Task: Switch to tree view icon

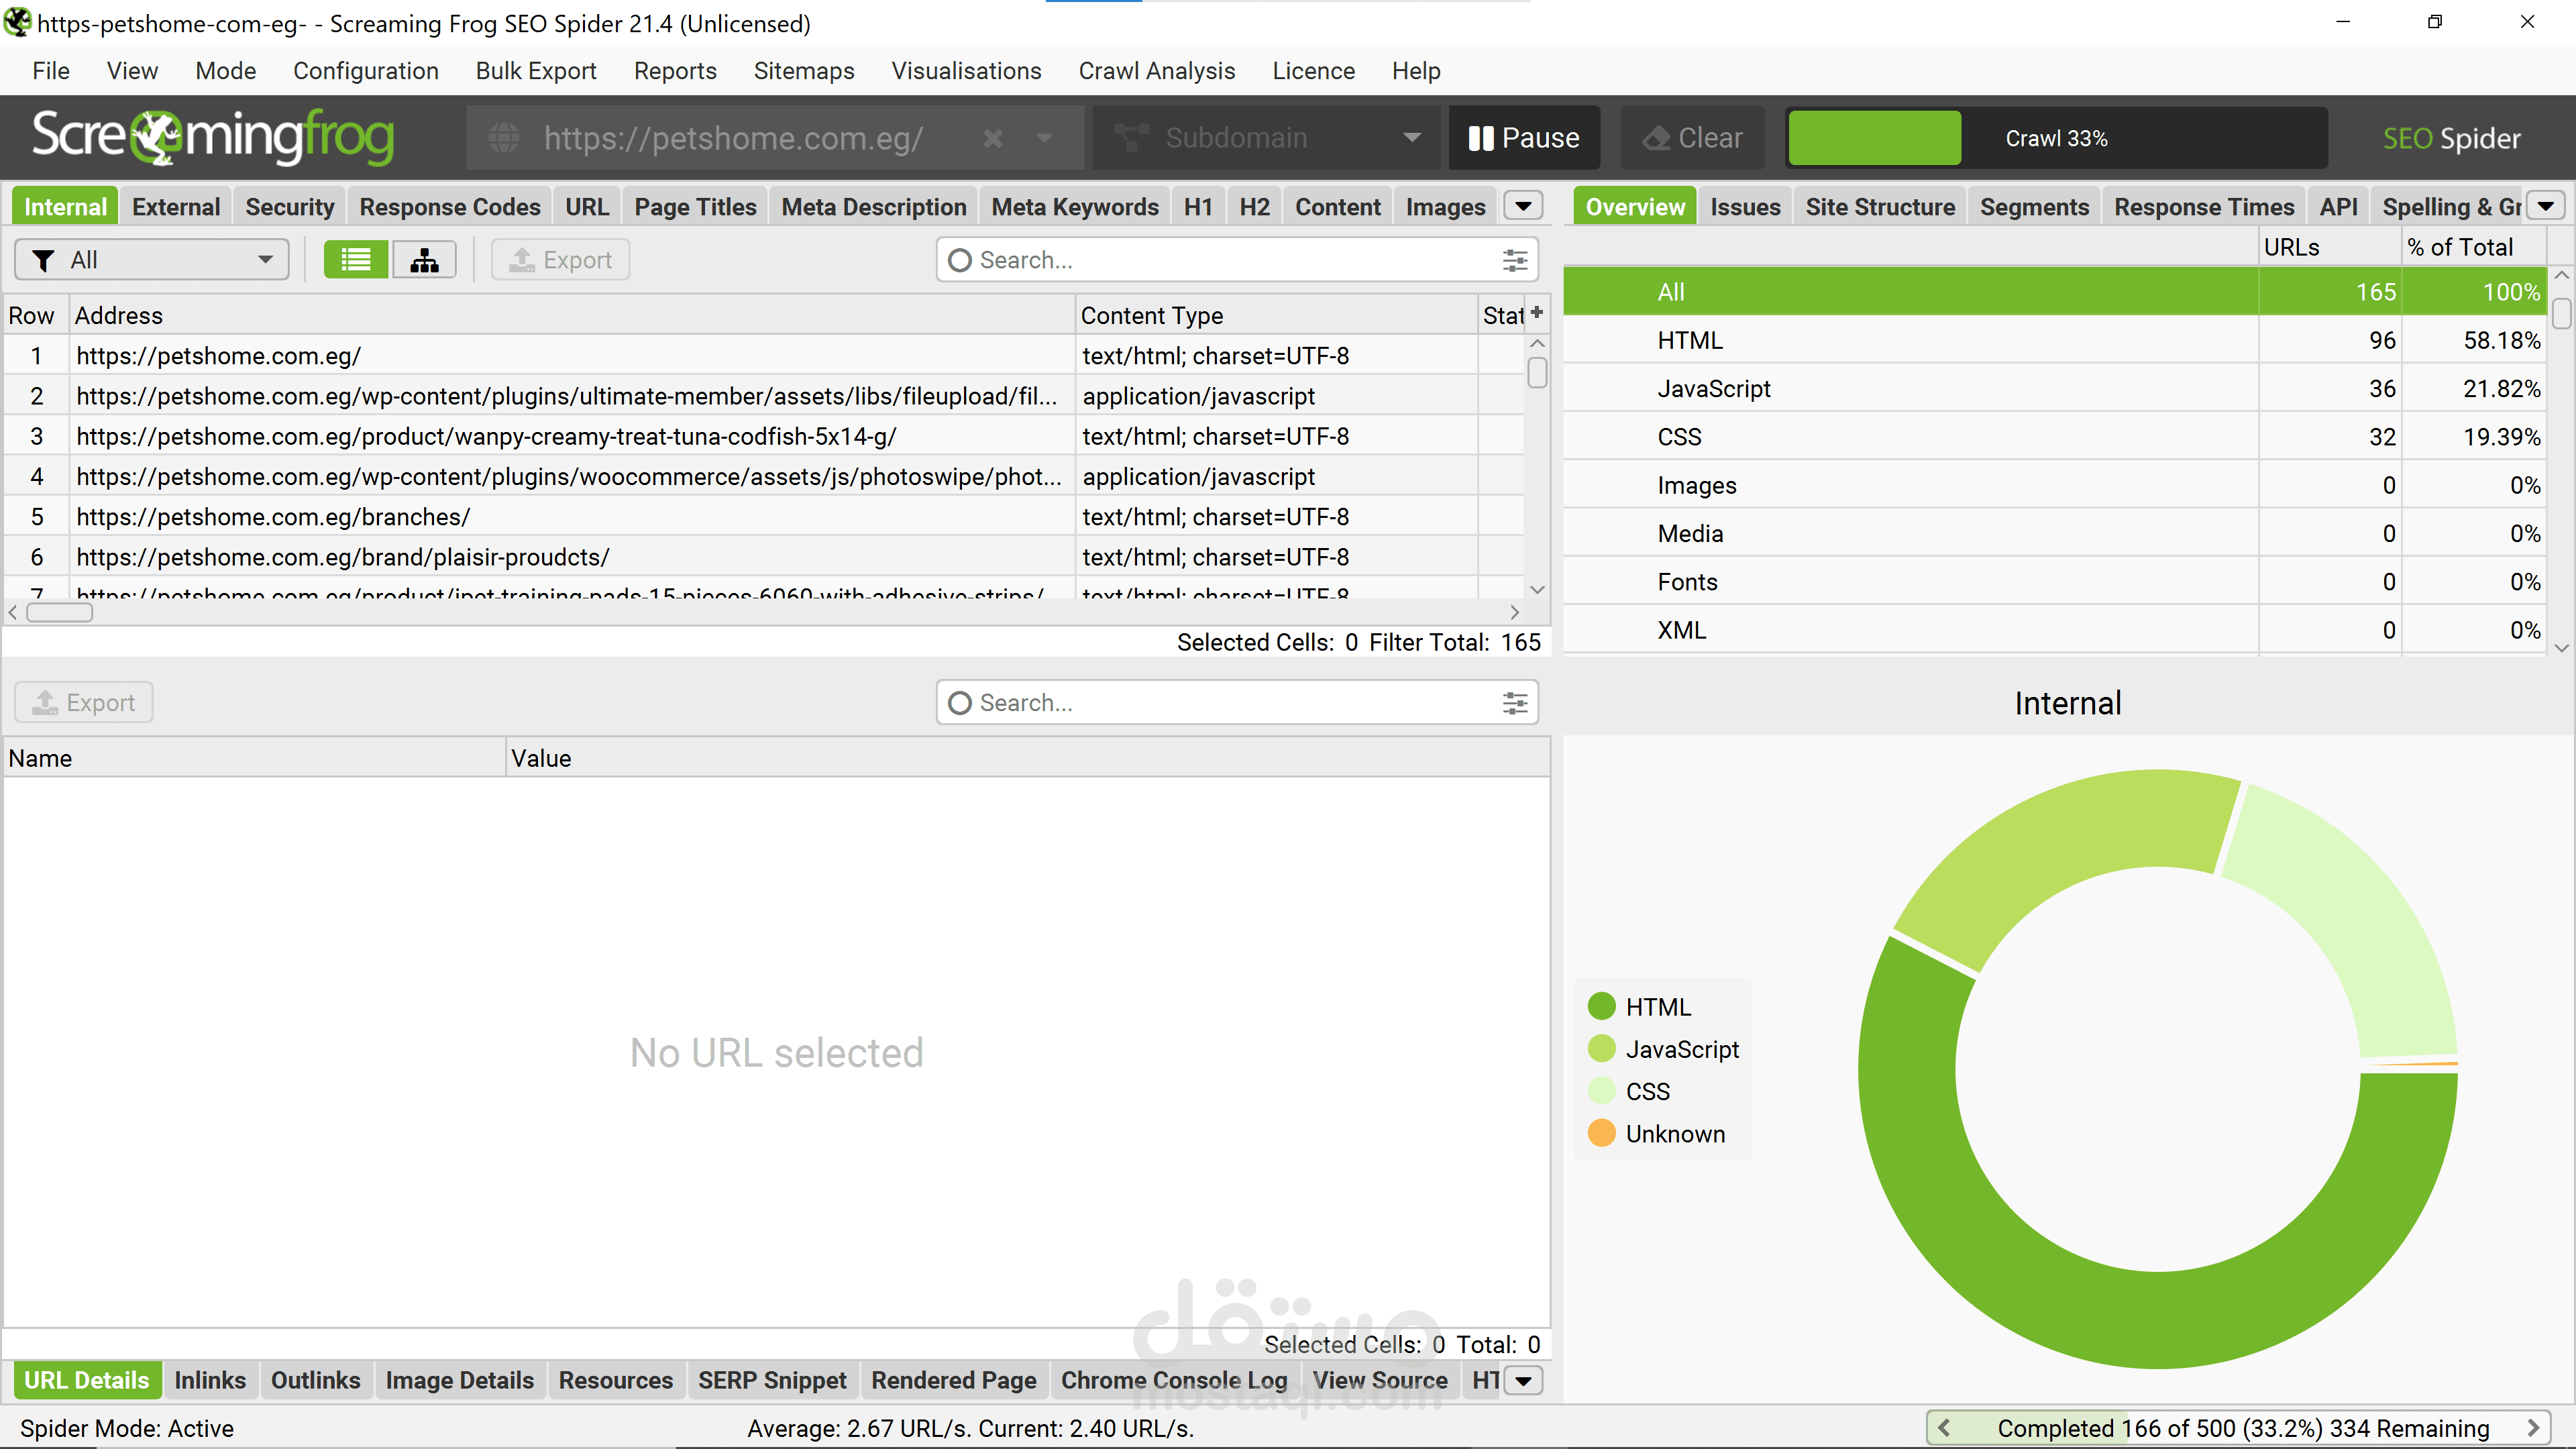Action: click(x=424, y=260)
